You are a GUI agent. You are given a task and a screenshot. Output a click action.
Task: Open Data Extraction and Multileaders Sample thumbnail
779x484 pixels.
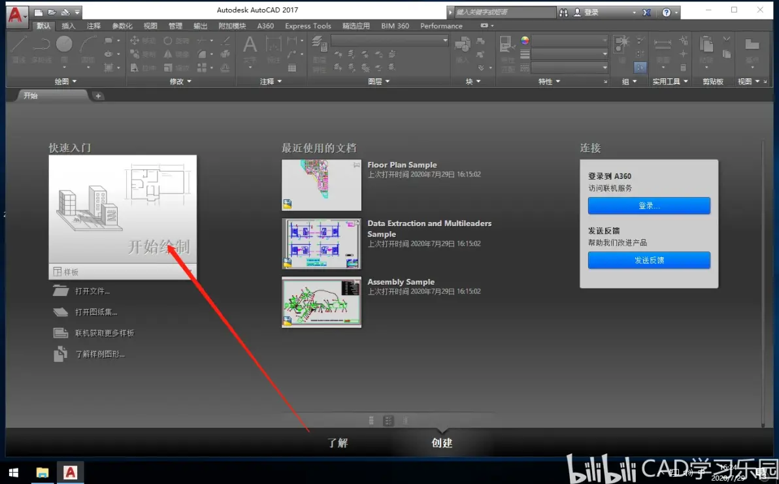322,243
